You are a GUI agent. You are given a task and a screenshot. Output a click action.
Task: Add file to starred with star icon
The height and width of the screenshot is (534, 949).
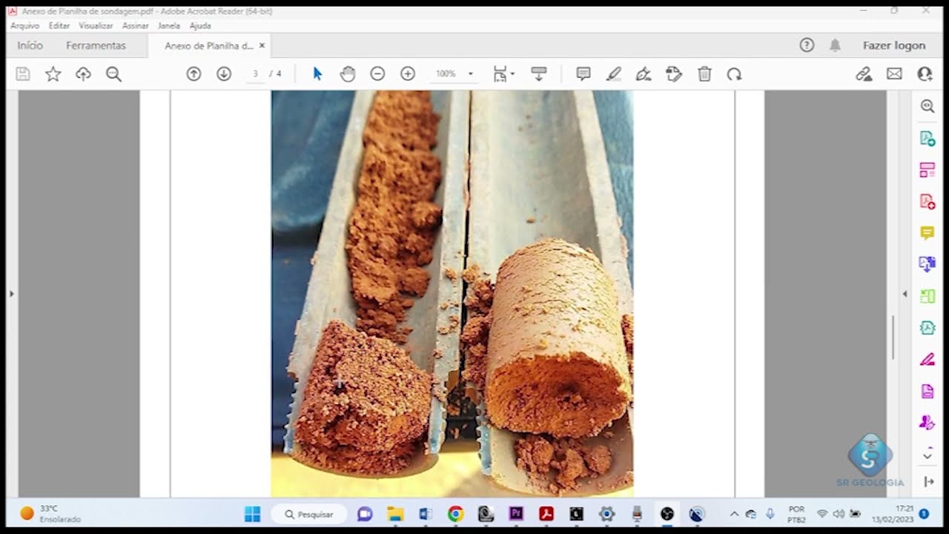pos(53,74)
